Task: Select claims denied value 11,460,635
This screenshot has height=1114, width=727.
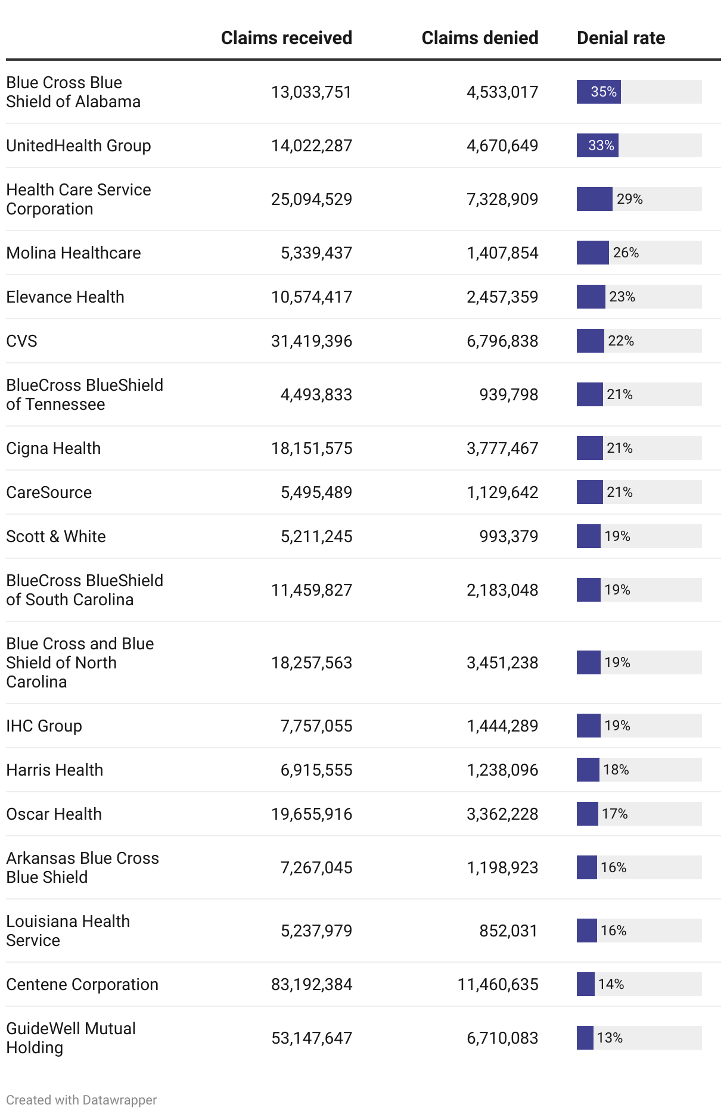Action: coord(498,984)
